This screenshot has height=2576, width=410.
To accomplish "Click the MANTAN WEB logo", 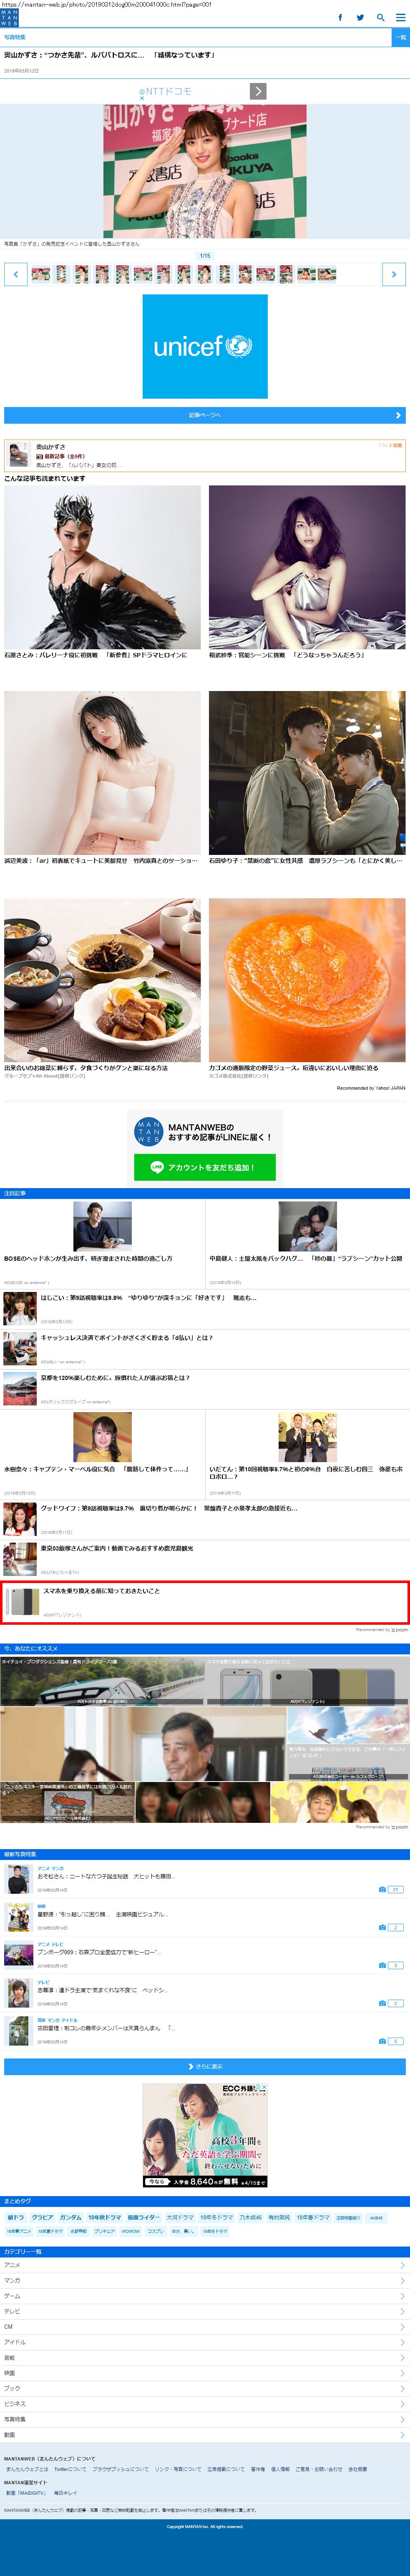I will coord(9,17).
